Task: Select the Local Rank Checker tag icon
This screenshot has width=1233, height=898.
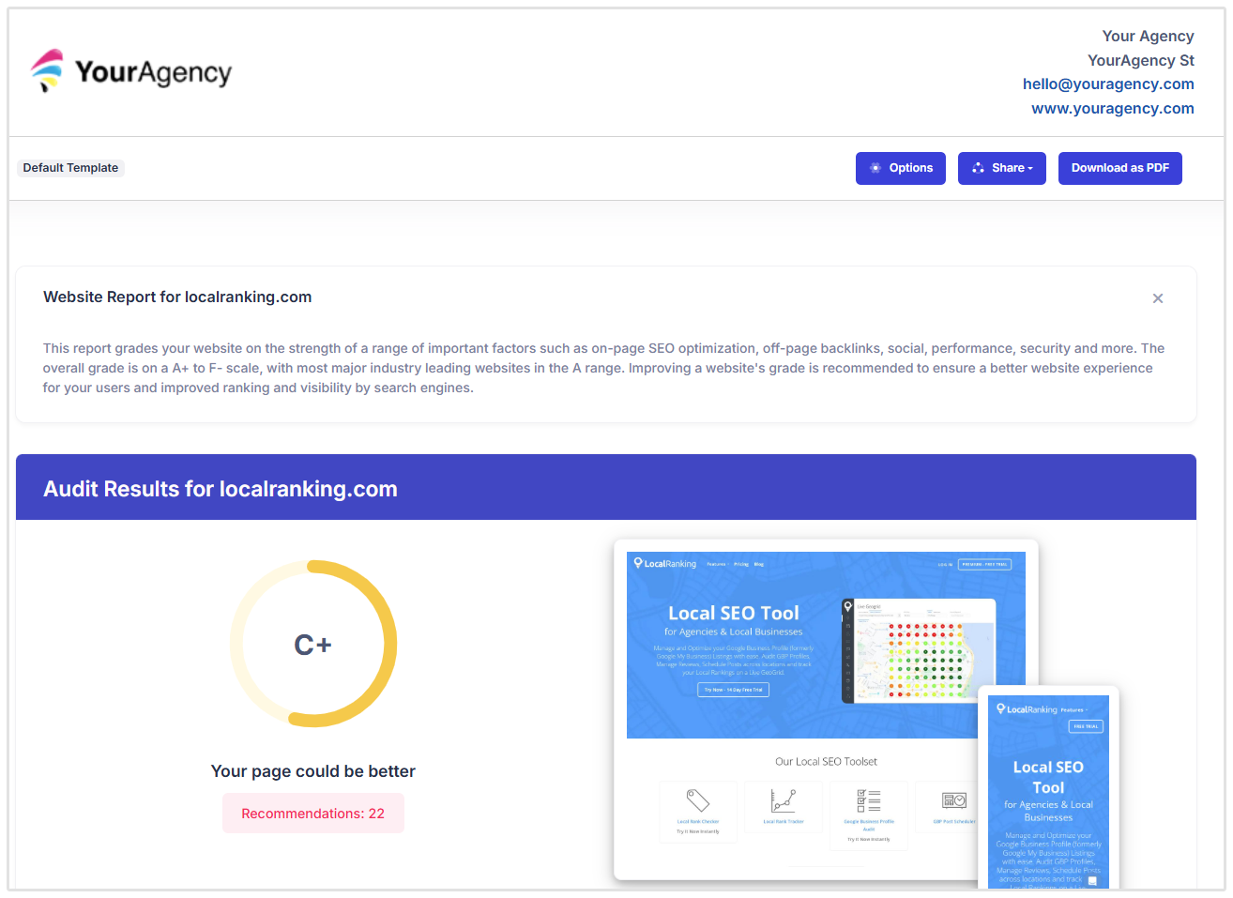Action: coord(698,800)
